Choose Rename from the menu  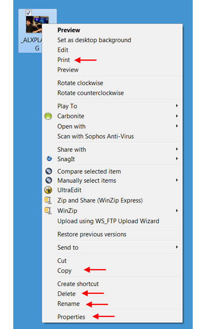click(x=69, y=304)
